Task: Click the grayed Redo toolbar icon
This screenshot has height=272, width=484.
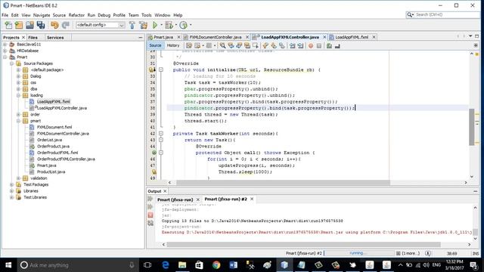Action: [66, 25]
